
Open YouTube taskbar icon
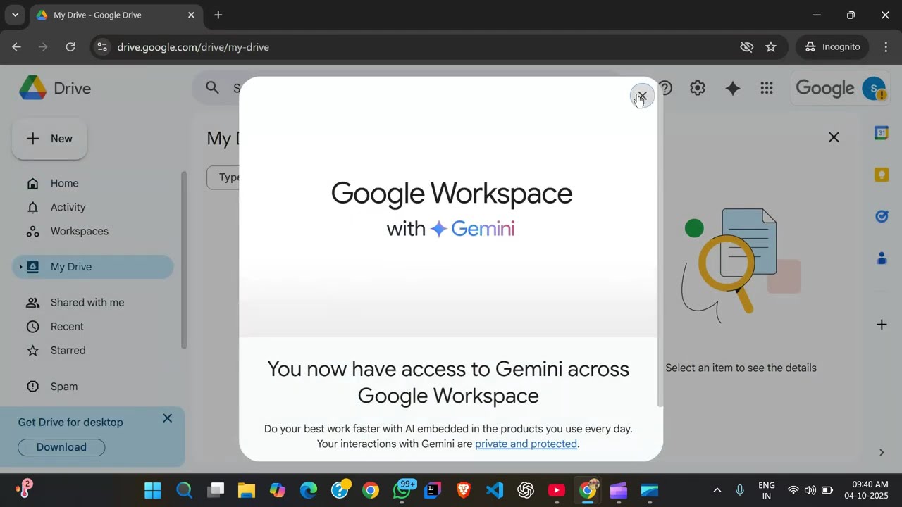(x=557, y=490)
